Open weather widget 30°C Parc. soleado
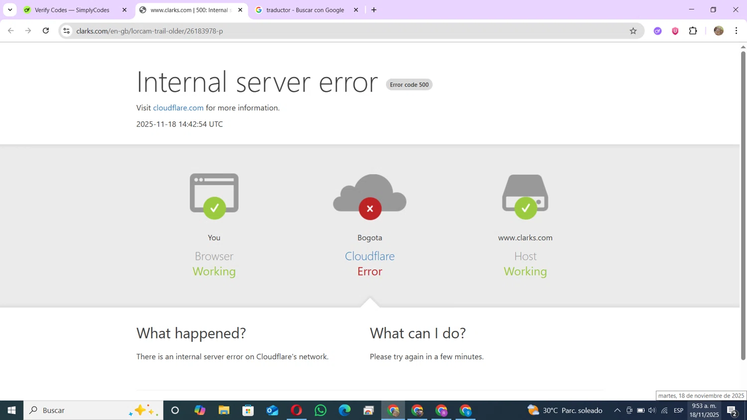 pos(565,411)
